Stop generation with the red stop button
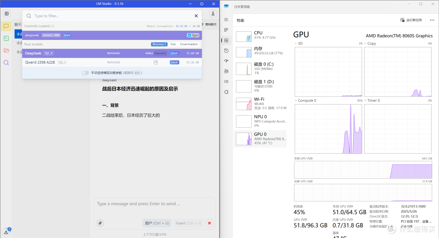 coord(209,223)
